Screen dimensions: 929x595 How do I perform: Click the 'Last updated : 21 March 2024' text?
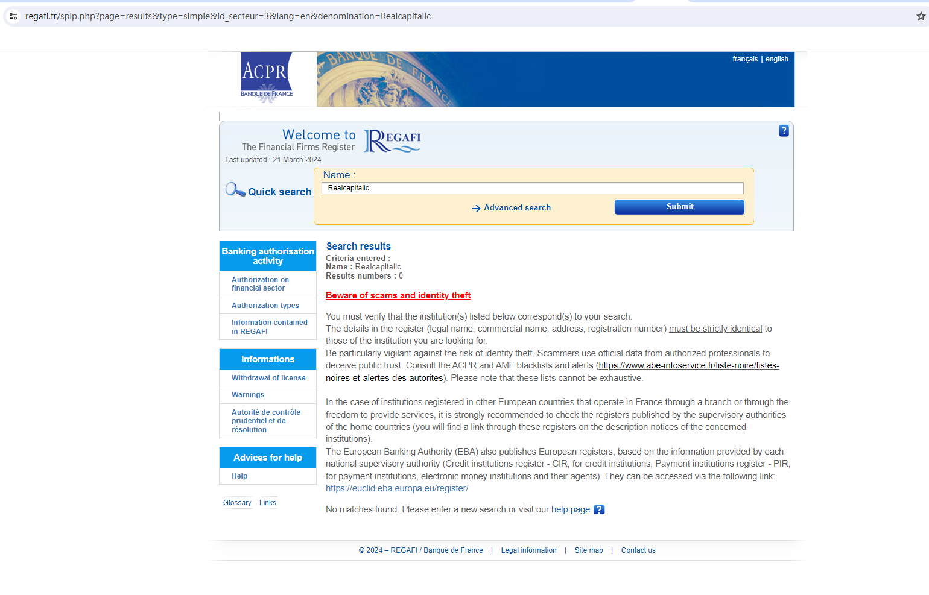[273, 160]
